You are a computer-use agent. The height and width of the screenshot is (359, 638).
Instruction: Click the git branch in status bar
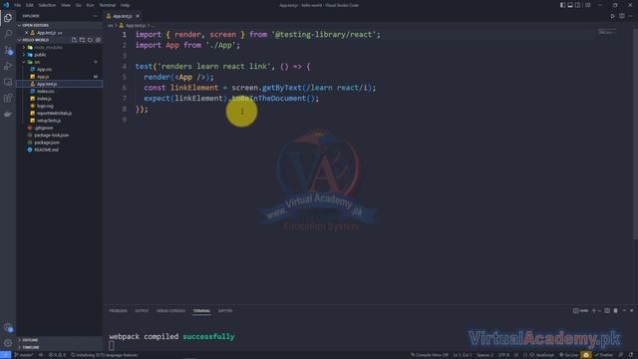[x=24, y=355]
